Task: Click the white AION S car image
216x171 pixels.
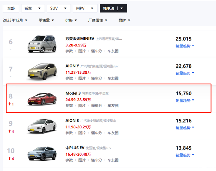Action: [41, 126]
